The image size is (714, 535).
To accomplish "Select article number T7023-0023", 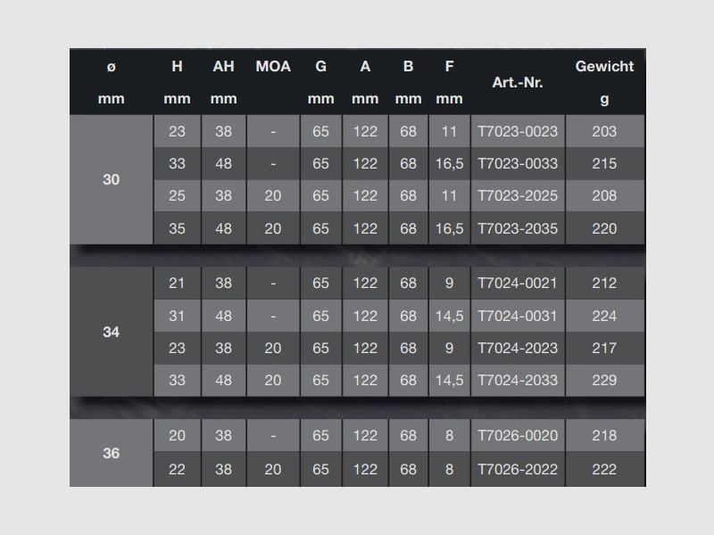I will [518, 131].
